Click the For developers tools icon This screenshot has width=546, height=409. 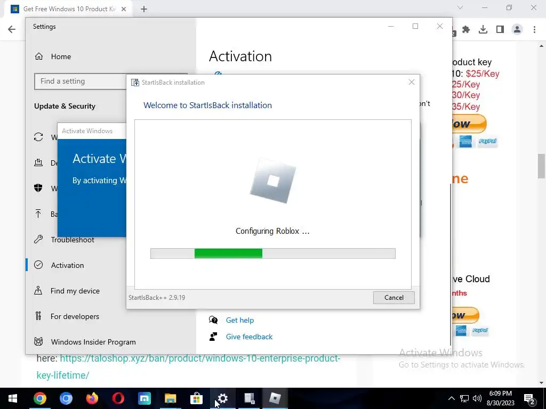pos(38,316)
